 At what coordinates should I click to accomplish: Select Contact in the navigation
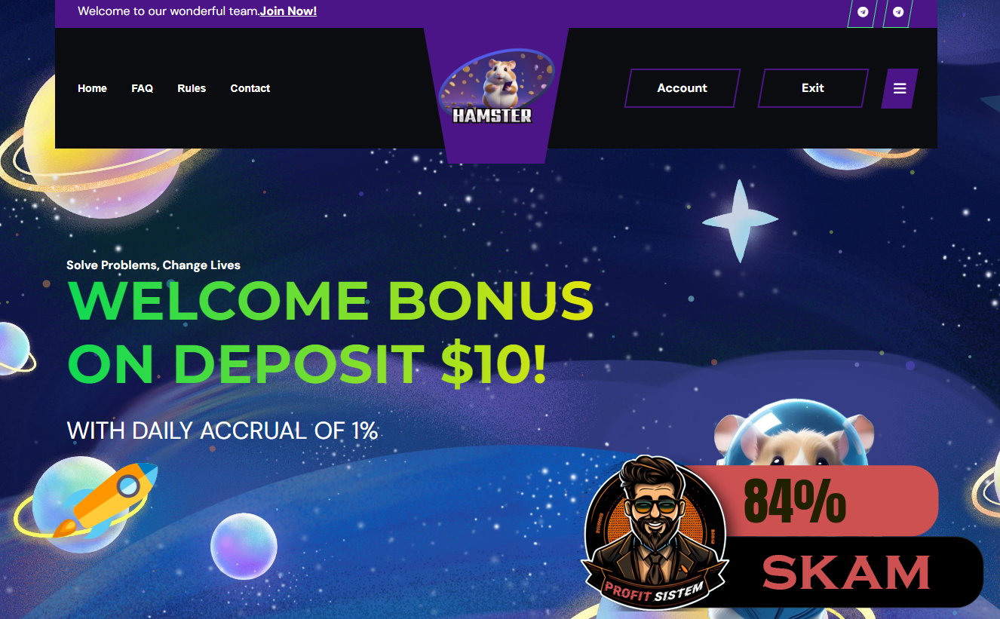pyautogui.click(x=250, y=88)
